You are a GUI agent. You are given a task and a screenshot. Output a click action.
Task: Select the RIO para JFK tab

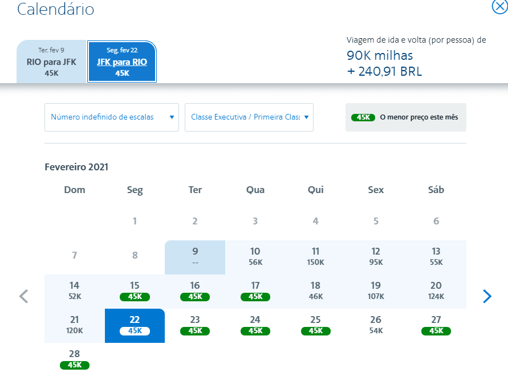[x=51, y=62]
